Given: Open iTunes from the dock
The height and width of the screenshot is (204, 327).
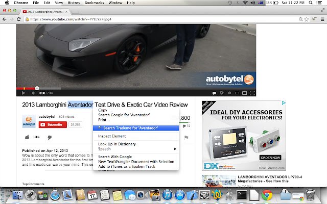Looking at the screenshot, I should (167, 195).
